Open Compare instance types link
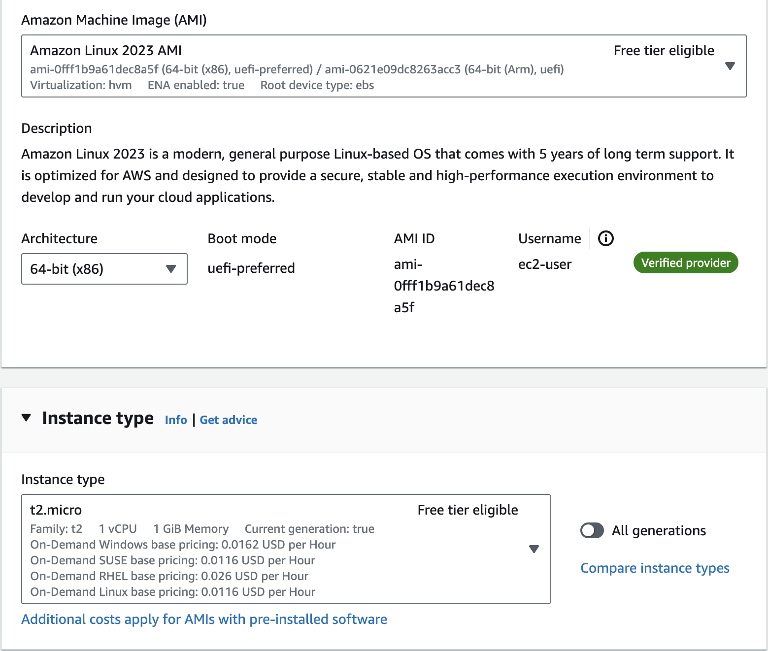The height and width of the screenshot is (651, 768). (x=655, y=568)
